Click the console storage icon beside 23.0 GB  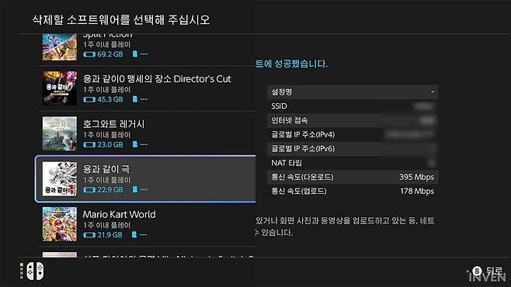click(x=89, y=144)
